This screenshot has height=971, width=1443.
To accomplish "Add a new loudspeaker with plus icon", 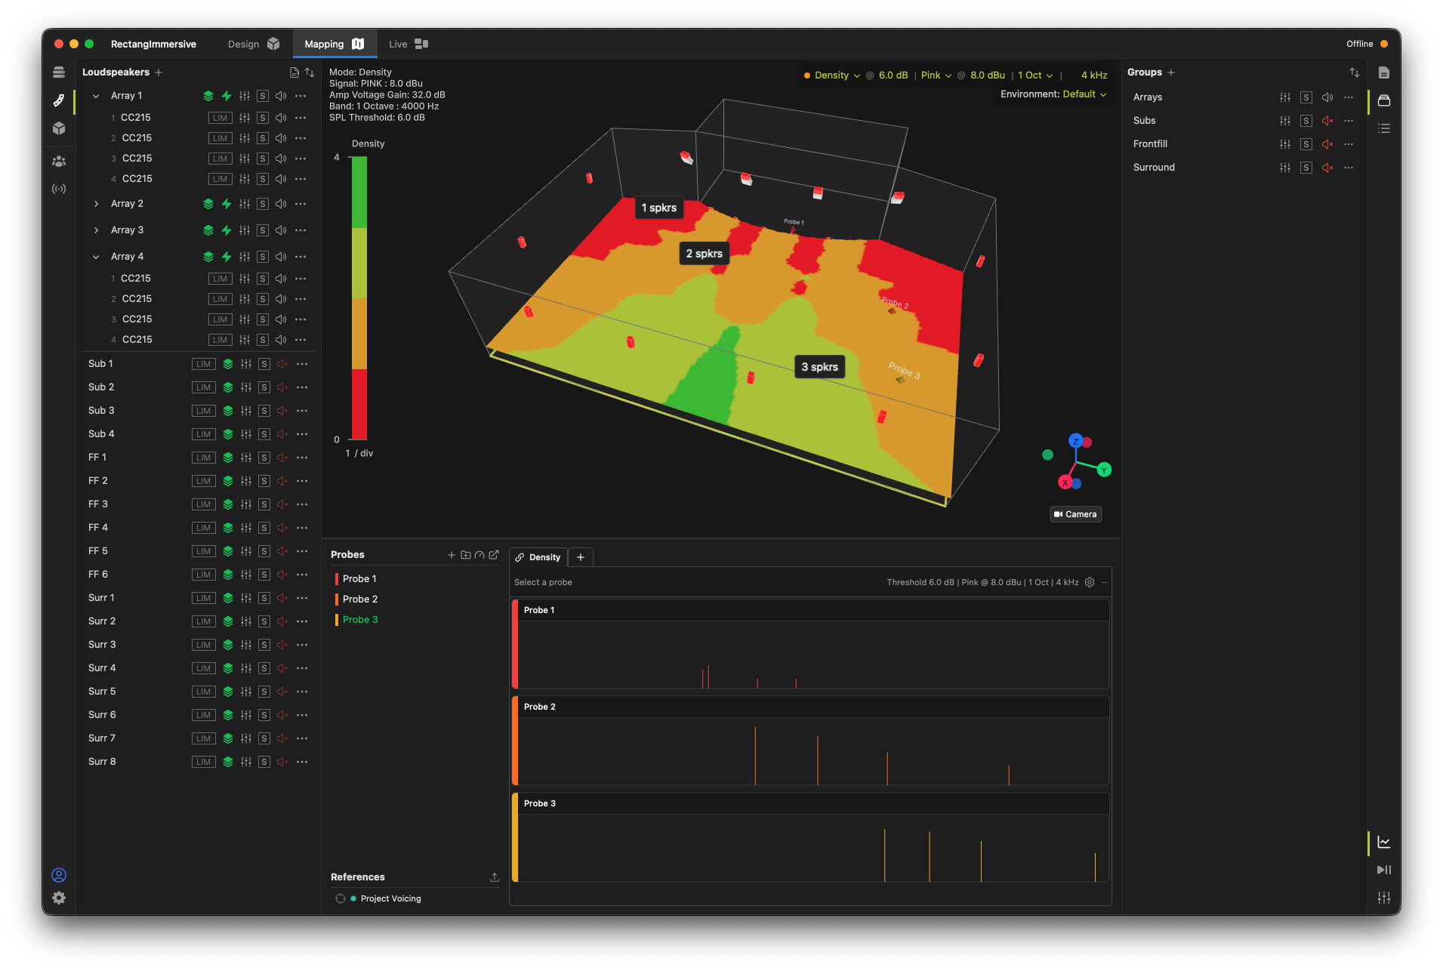I will pos(159,72).
